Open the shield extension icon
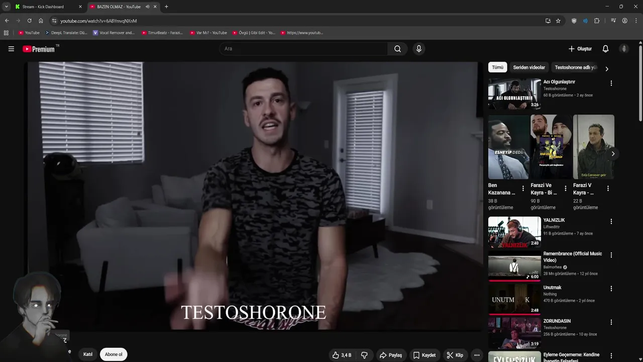 574,21
